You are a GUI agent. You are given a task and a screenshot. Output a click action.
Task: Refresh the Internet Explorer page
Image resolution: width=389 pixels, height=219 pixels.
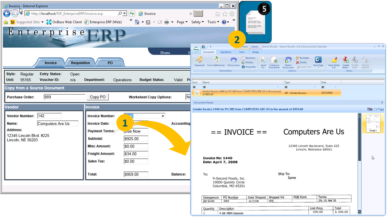(132, 13)
